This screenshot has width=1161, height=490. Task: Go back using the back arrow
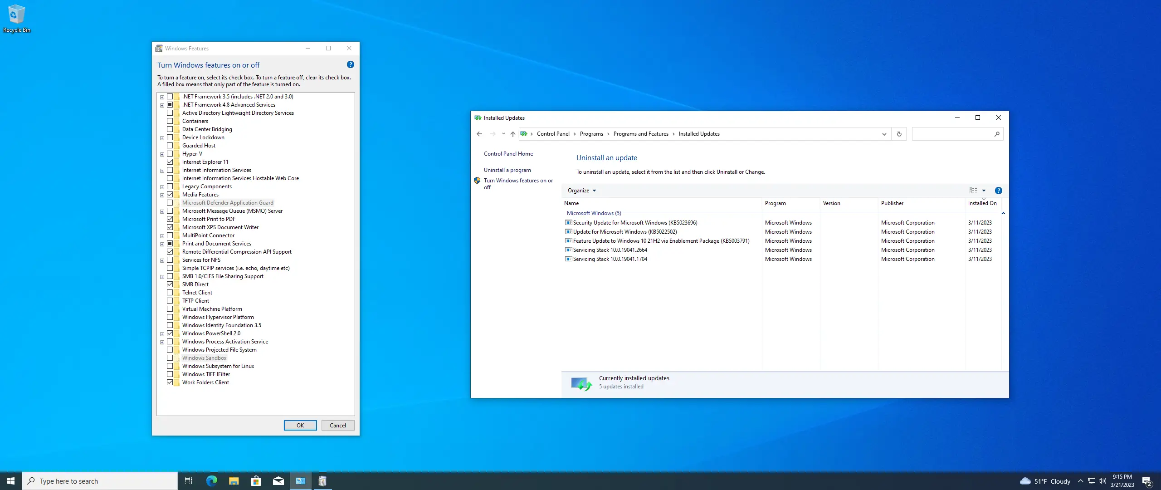coord(479,134)
